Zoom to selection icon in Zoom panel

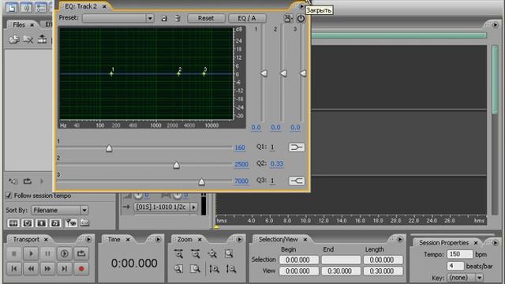point(229,254)
